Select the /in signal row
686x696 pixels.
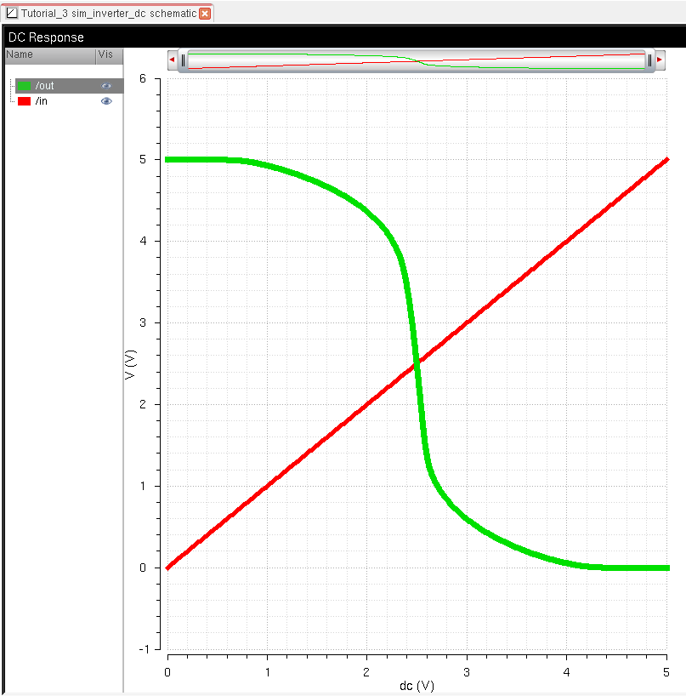click(x=69, y=101)
